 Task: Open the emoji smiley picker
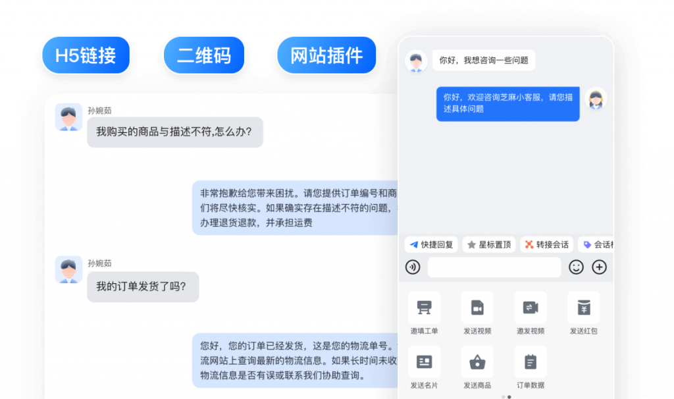[576, 267]
